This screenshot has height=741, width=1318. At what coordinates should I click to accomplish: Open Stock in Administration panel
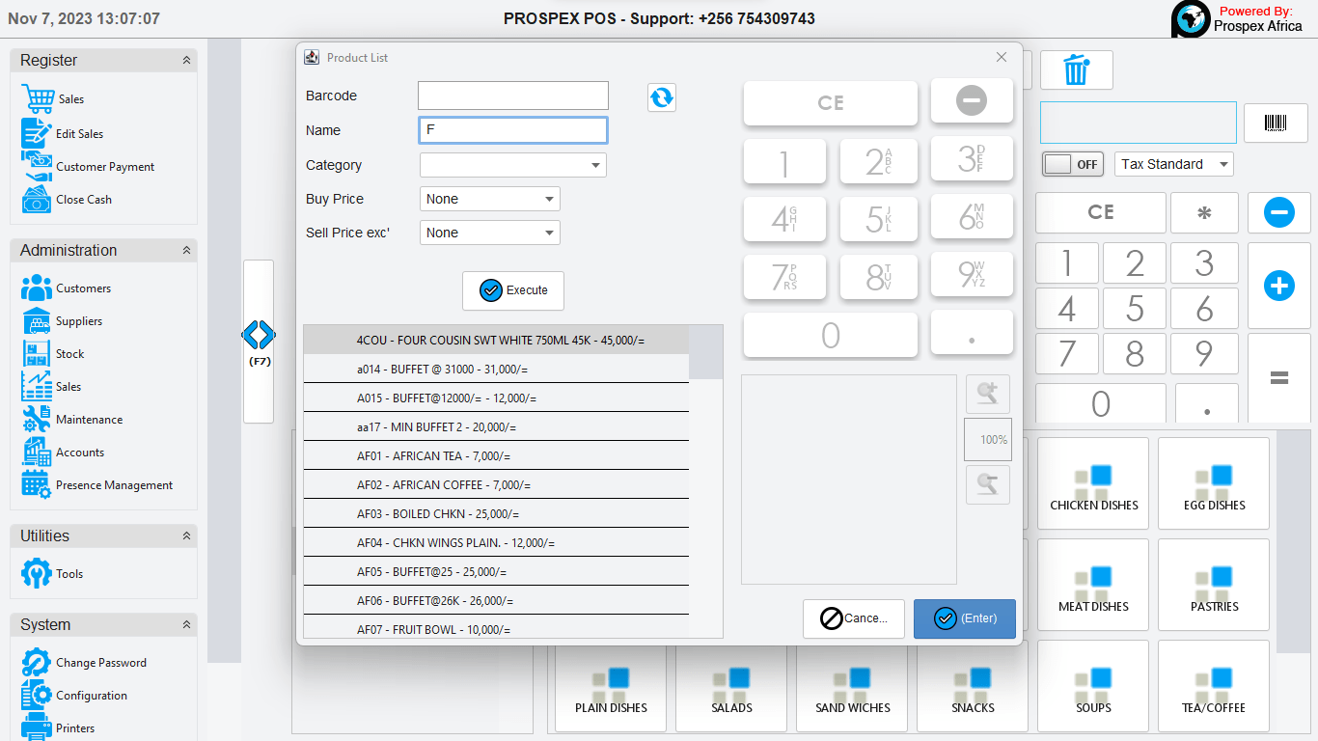tap(69, 354)
